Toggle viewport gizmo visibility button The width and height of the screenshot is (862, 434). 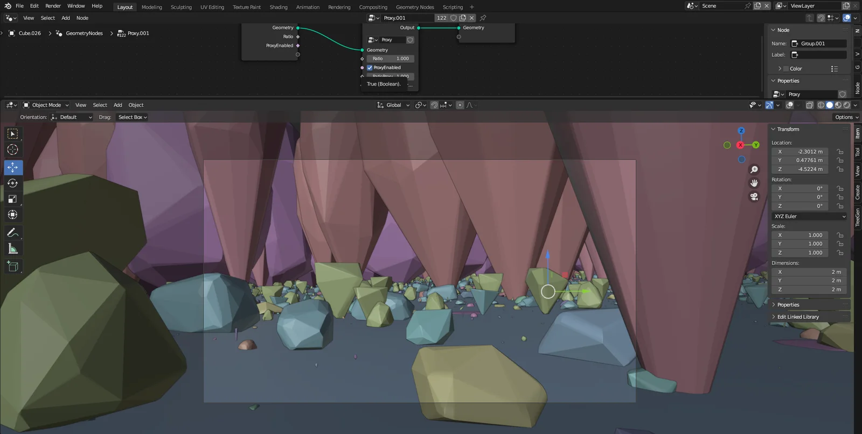(x=769, y=105)
